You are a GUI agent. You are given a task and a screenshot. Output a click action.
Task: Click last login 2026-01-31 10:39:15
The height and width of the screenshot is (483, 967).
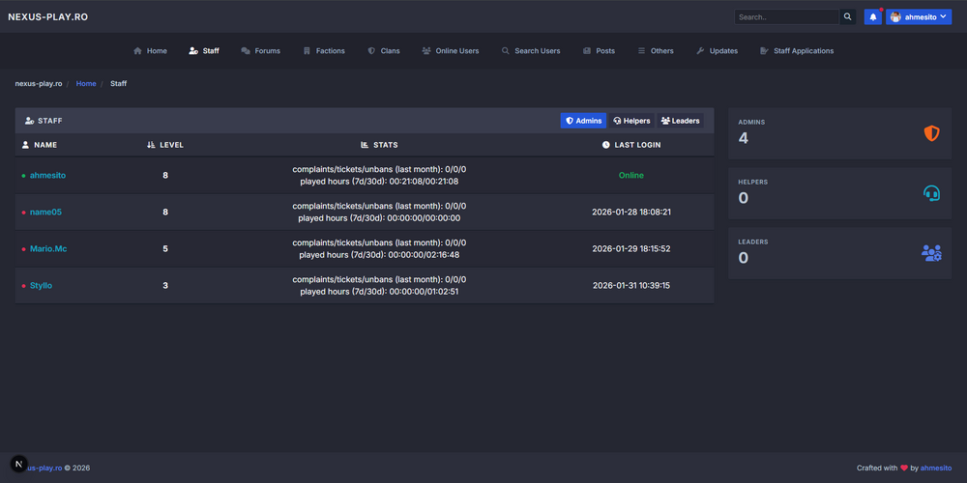(x=630, y=285)
